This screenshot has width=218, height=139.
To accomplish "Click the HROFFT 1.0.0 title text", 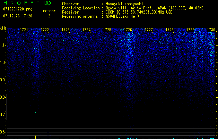I will tap(27, 3).
